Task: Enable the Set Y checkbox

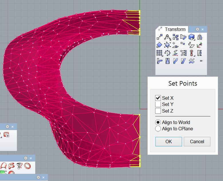Action: click(158, 104)
